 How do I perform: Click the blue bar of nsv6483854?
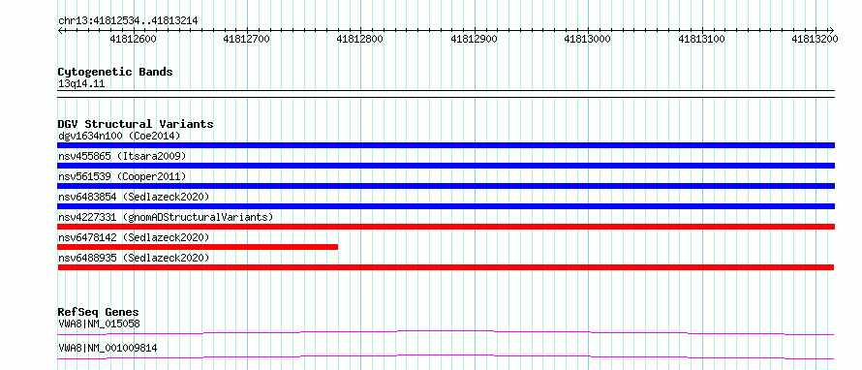pyautogui.click(x=446, y=206)
